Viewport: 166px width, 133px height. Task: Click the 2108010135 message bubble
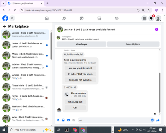tap(70, 87)
